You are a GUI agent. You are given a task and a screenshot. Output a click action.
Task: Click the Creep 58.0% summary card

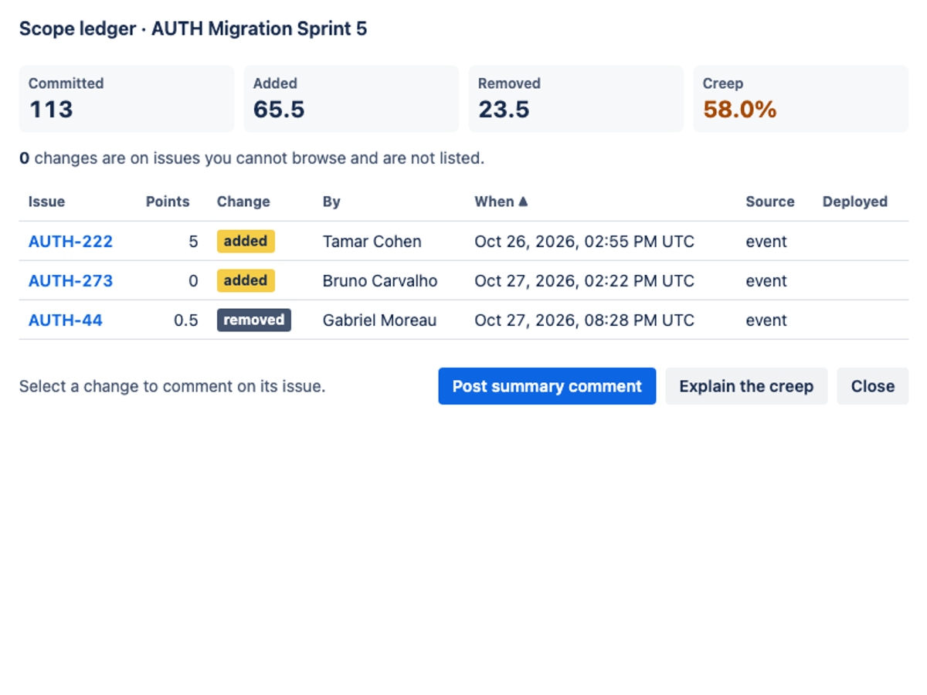[x=801, y=99]
